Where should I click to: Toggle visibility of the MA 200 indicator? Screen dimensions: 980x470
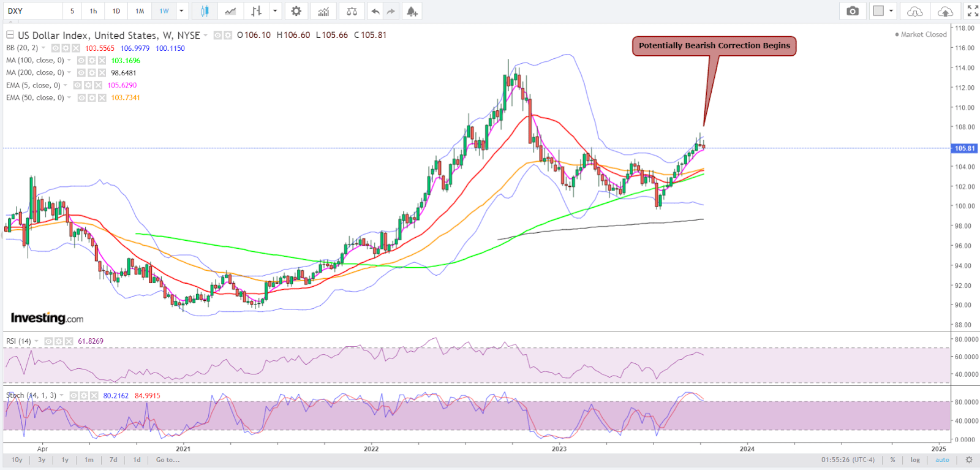point(81,73)
